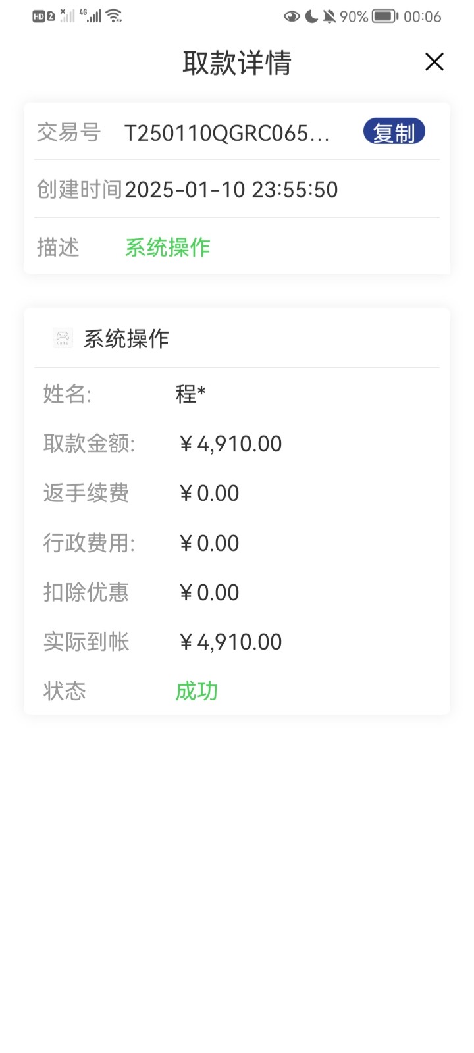Tap the creation time 2025-01-10 23:55:50
Viewport: 474px width, 1053px height.
coord(231,190)
